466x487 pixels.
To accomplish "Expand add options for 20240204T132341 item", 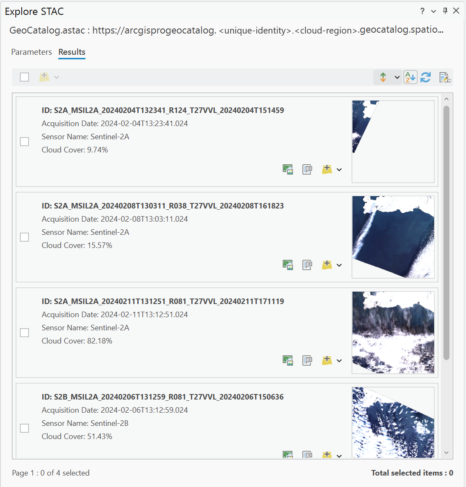I will point(339,169).
